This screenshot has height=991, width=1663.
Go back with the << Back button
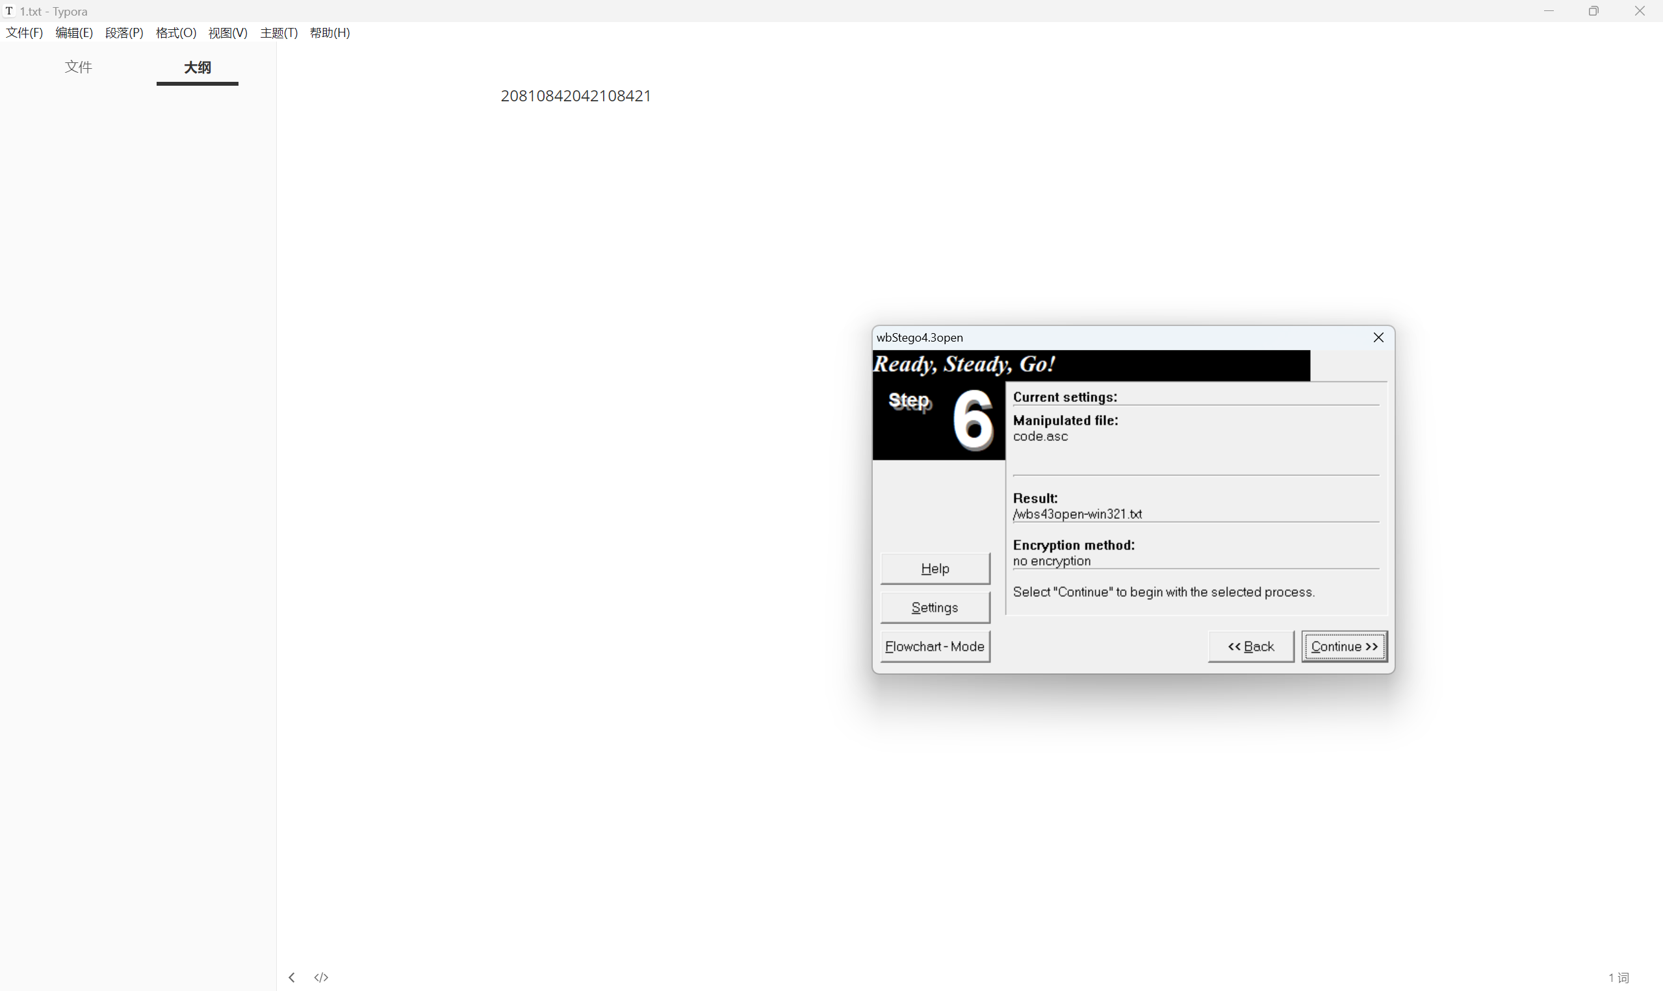pyautogui.click(x=1251, y=646)
